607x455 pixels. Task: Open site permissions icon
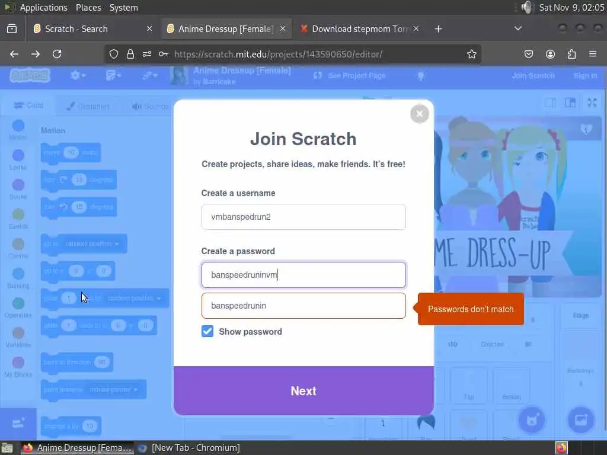147,54
